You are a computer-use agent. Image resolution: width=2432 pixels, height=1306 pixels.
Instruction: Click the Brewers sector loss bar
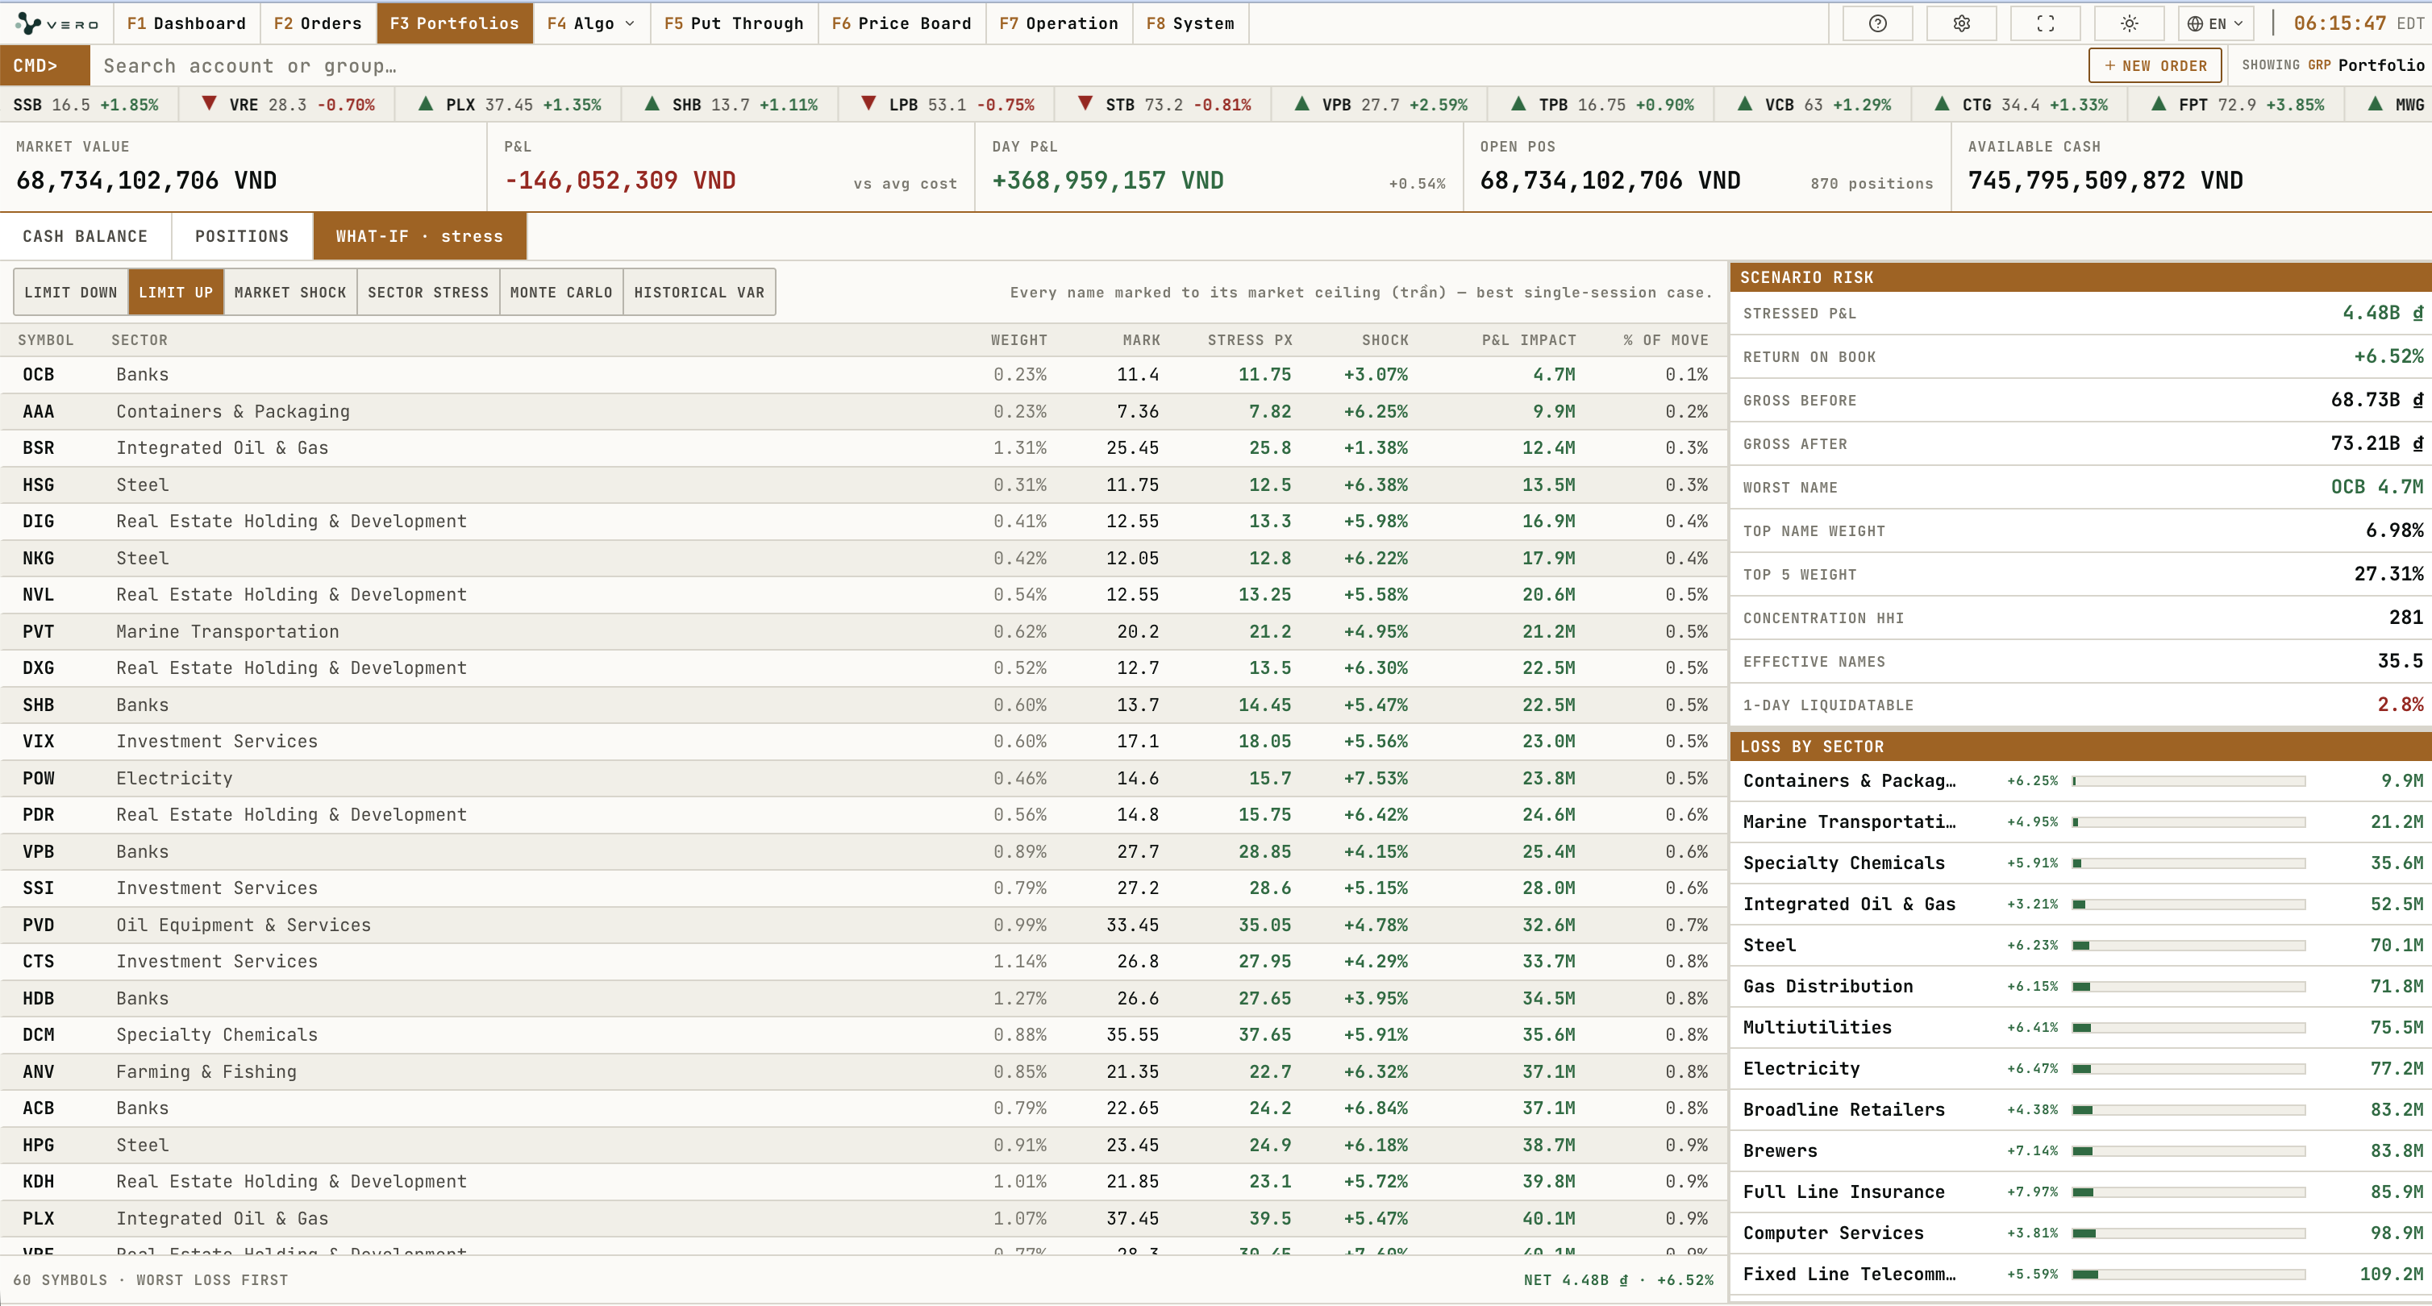[2188, 1150]
